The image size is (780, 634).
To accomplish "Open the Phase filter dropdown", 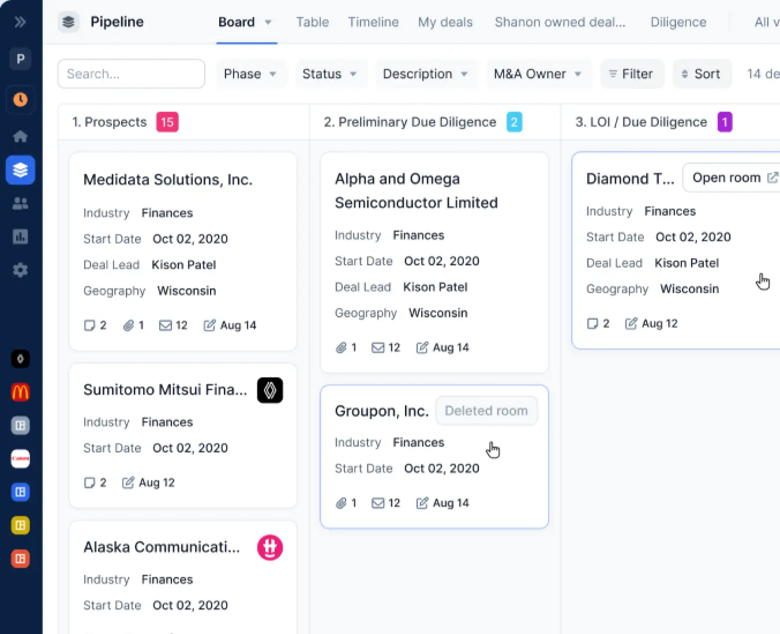I will coord(252,74).
